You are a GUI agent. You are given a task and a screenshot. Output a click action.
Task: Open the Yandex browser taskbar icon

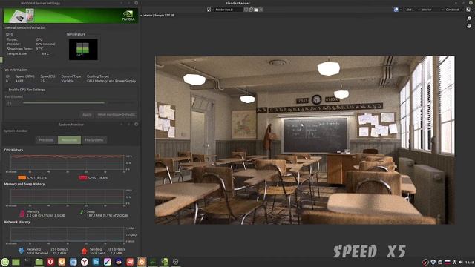[85, 262]
